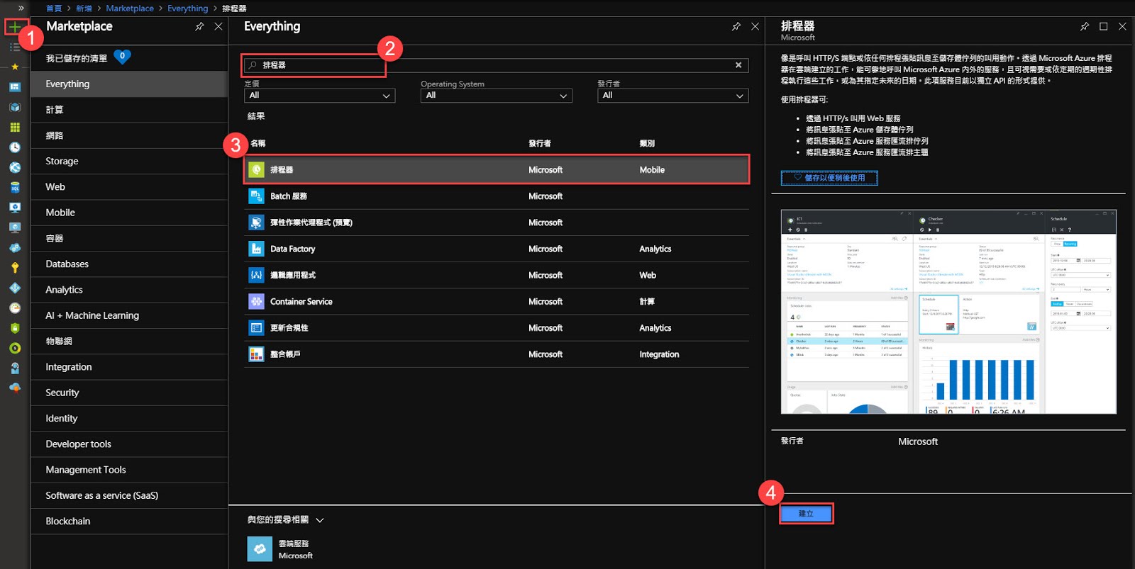
Task: Open Recent clock icon in sidebar
Action: click(14, 147)
